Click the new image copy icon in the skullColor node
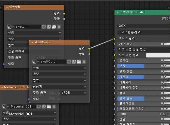This screenshot has width=170, height=125. (74, 61)
